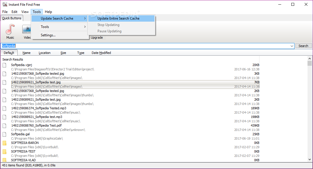Image resolution: width=313 pixels, height=169 pixels.
Task: Sort results by Location
Action: pos(45,53)
